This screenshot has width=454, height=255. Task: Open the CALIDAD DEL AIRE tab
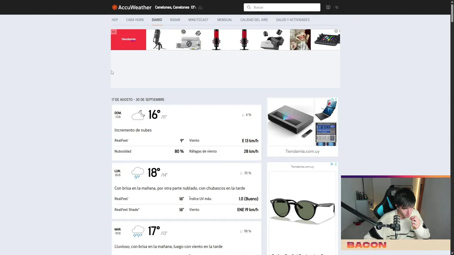pyautogui.click(x=254, y=20)
